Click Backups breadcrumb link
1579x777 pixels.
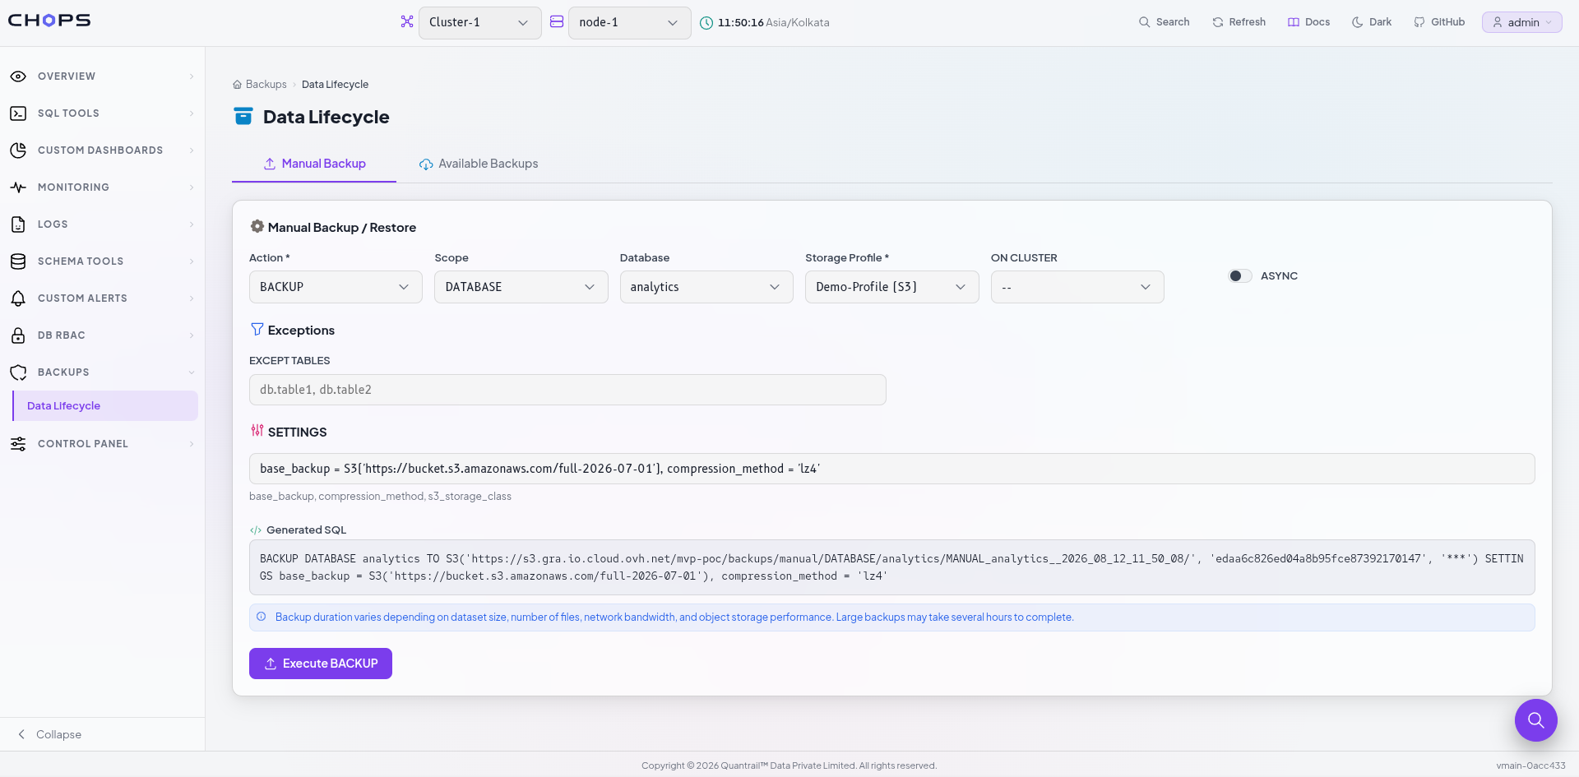(x=266, y=85)
